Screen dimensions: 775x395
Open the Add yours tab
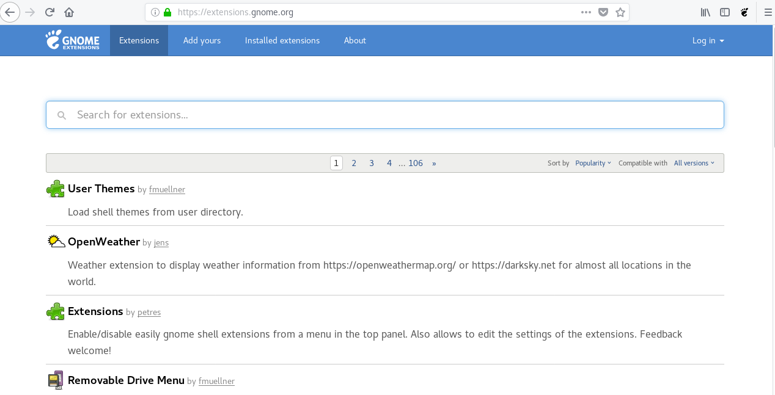202,40
